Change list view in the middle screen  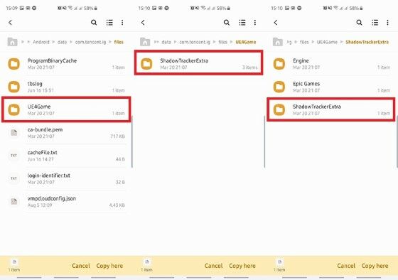click(242, 23)
